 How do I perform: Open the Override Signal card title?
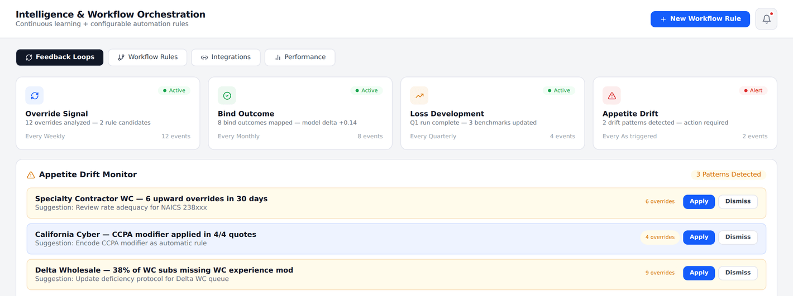[57, 114]
